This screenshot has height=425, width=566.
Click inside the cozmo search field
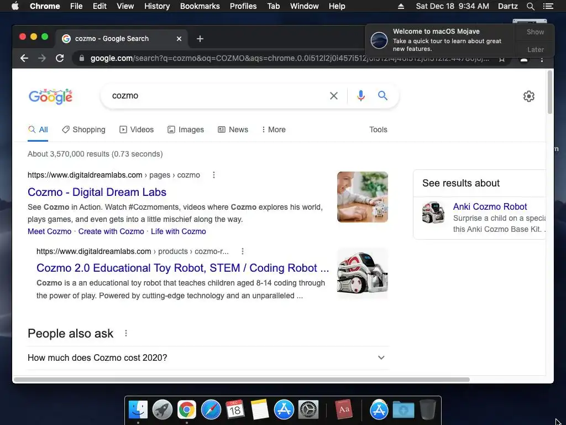[x=217, y=96]
